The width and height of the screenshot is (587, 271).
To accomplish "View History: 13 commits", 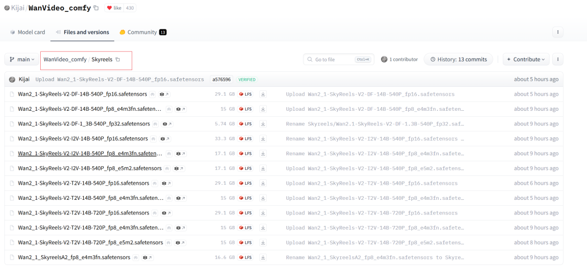I will pyautogui.click(x=459, y=59).
